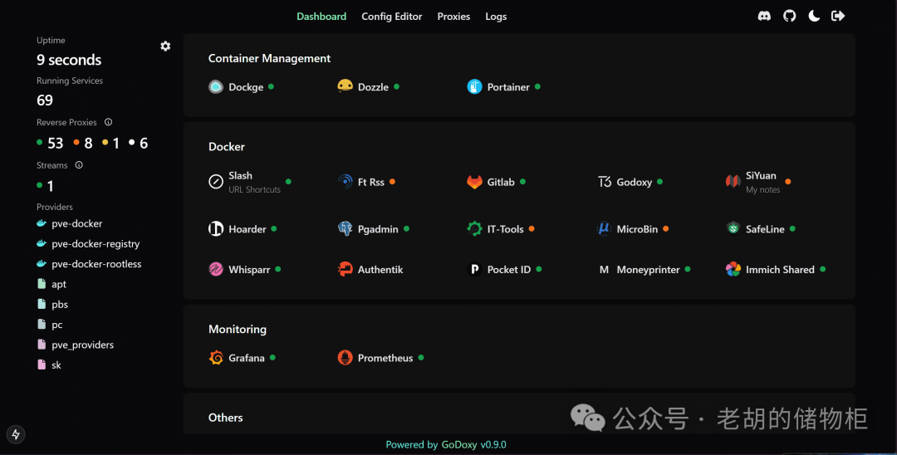897x455 pixels.
Task: Click info icon next to Streams
Action: [x=79, y=164]
